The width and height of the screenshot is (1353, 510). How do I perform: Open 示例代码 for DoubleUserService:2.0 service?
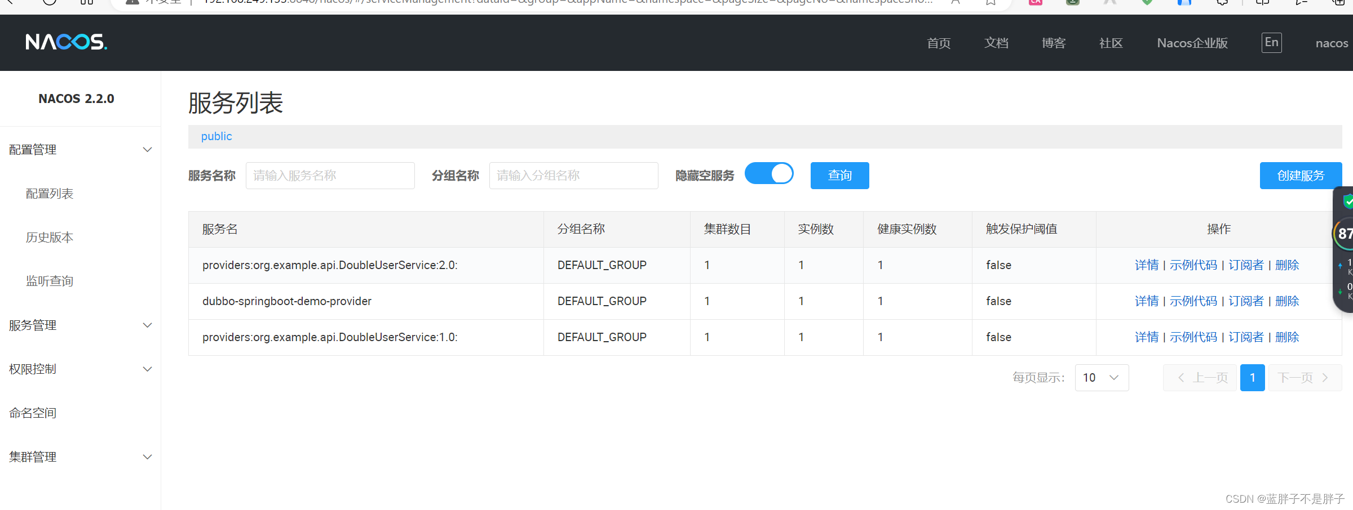pos(1193,265)
